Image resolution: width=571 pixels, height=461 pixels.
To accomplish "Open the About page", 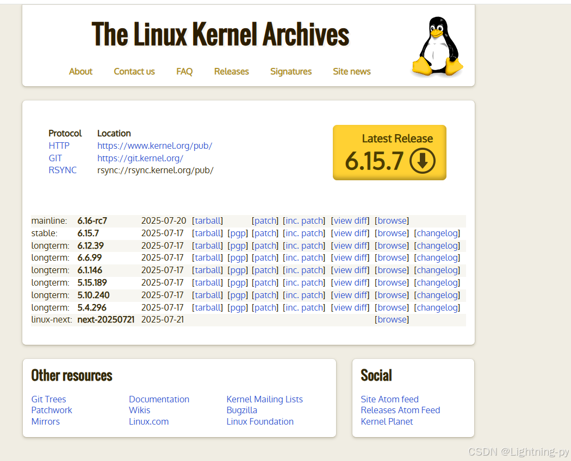I will point(80,71).
